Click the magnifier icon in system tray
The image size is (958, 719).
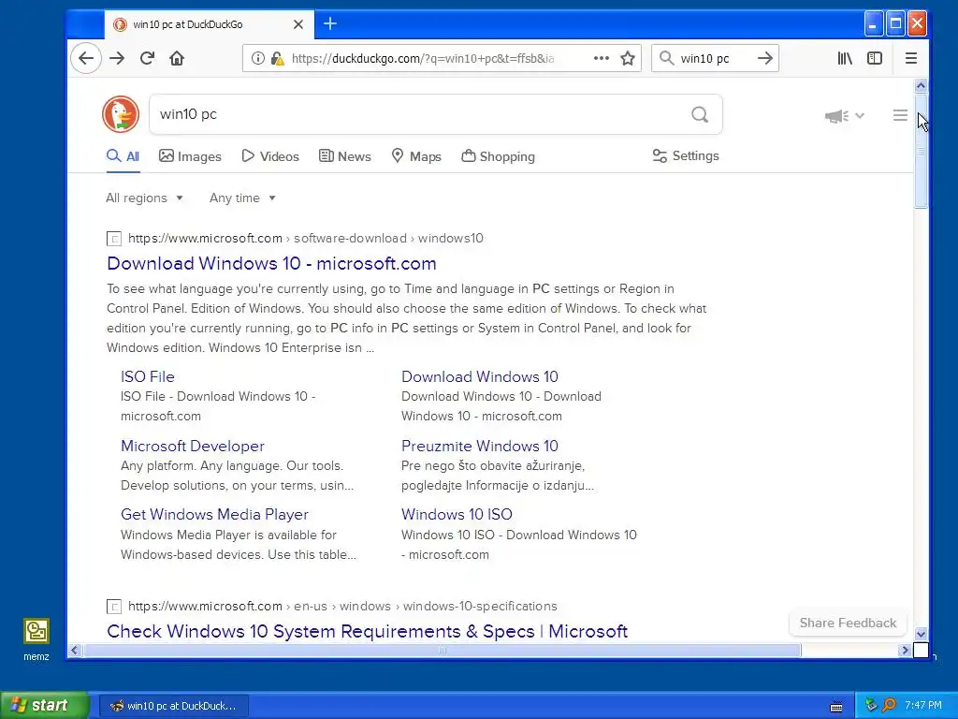click(889, 705)
